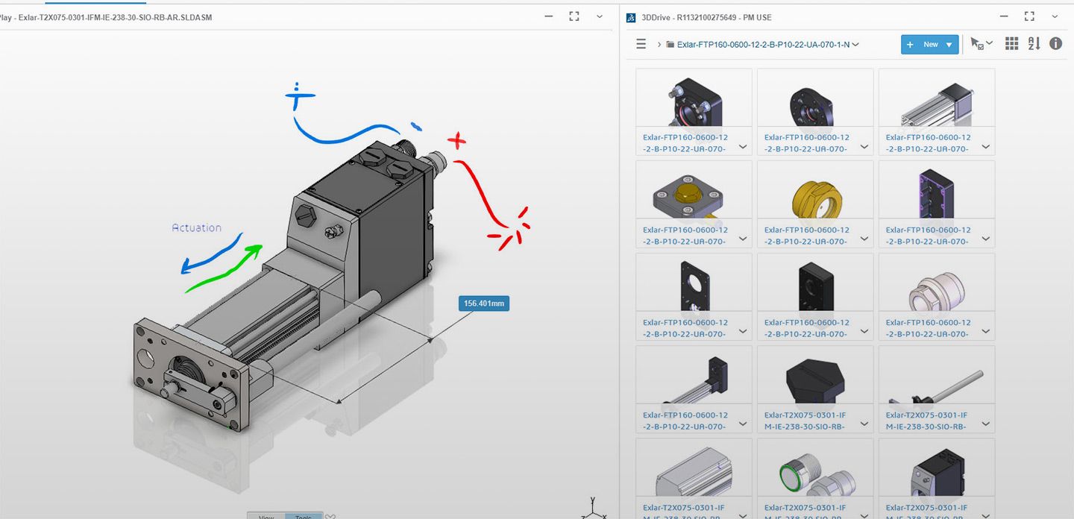This screenshot has height=519, width=1074.
Task: Click the folder icon in the breadcrumb
Action: (x=670, y=45)
